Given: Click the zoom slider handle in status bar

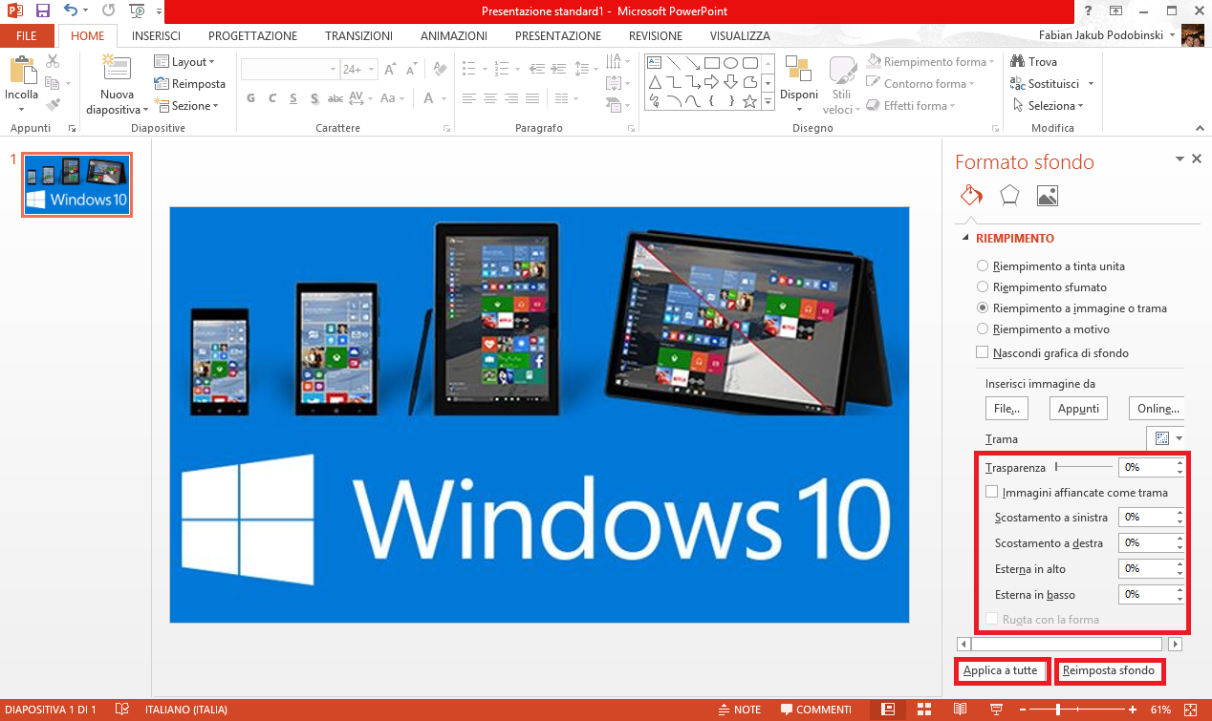Looking at the screenshot, I should [x=1058, y=710].
